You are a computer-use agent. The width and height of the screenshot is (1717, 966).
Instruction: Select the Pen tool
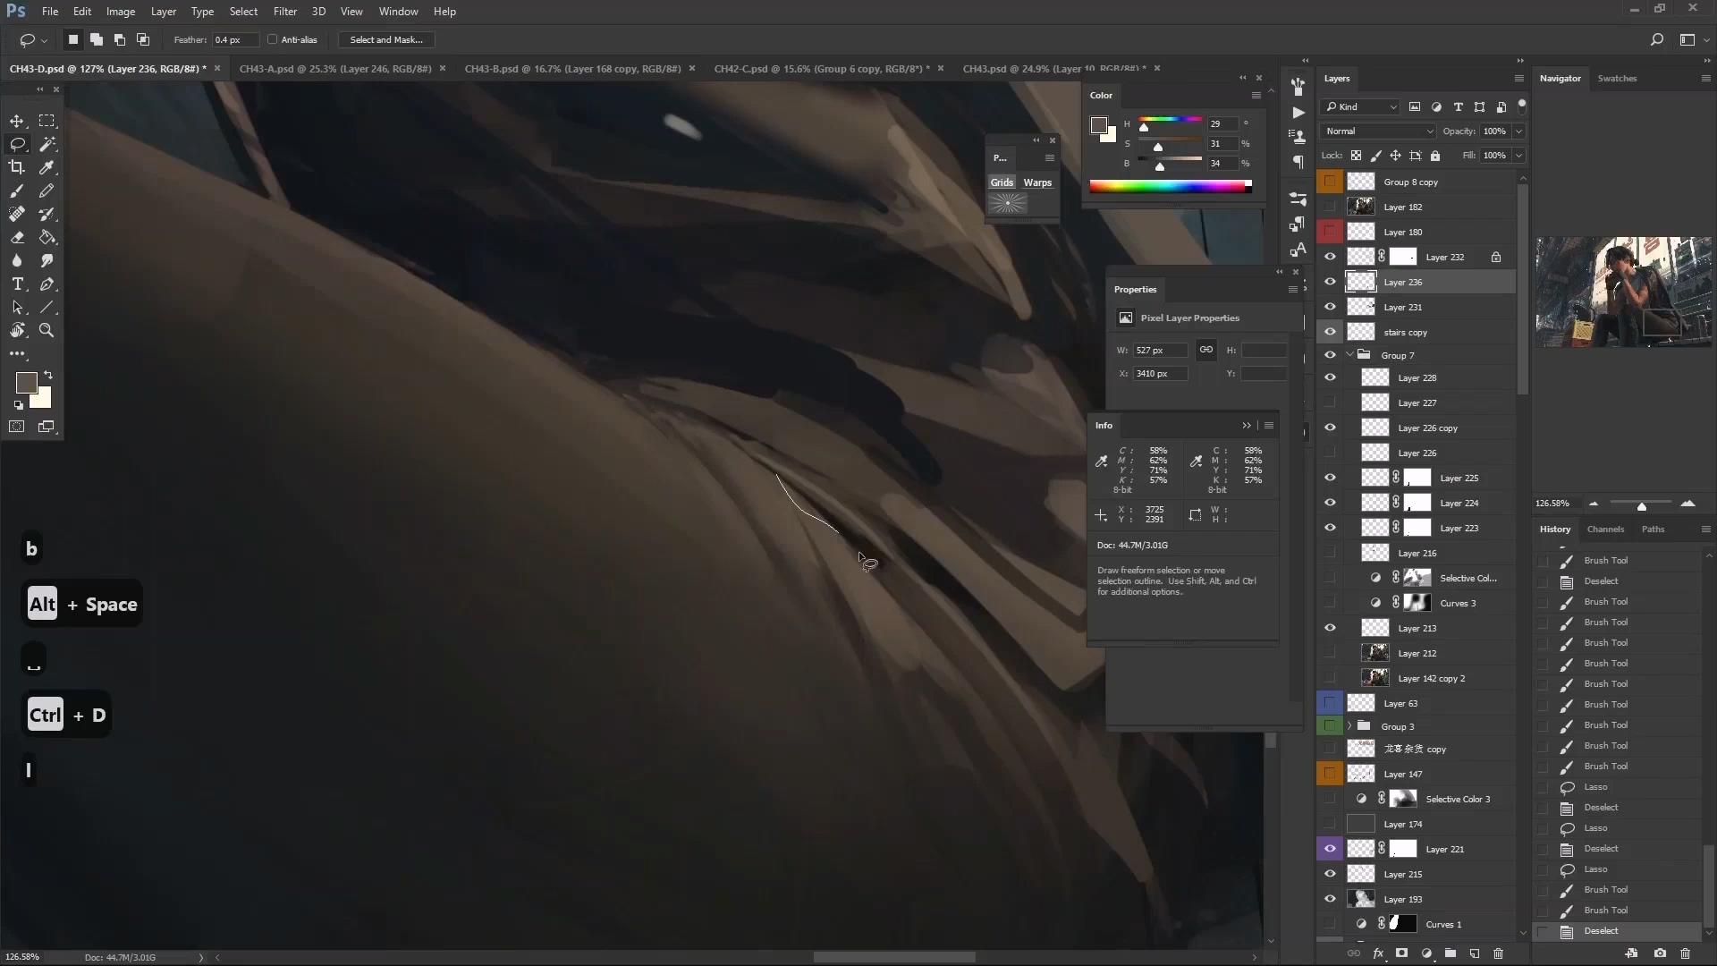pyautogui.click(x=47, y=284)
